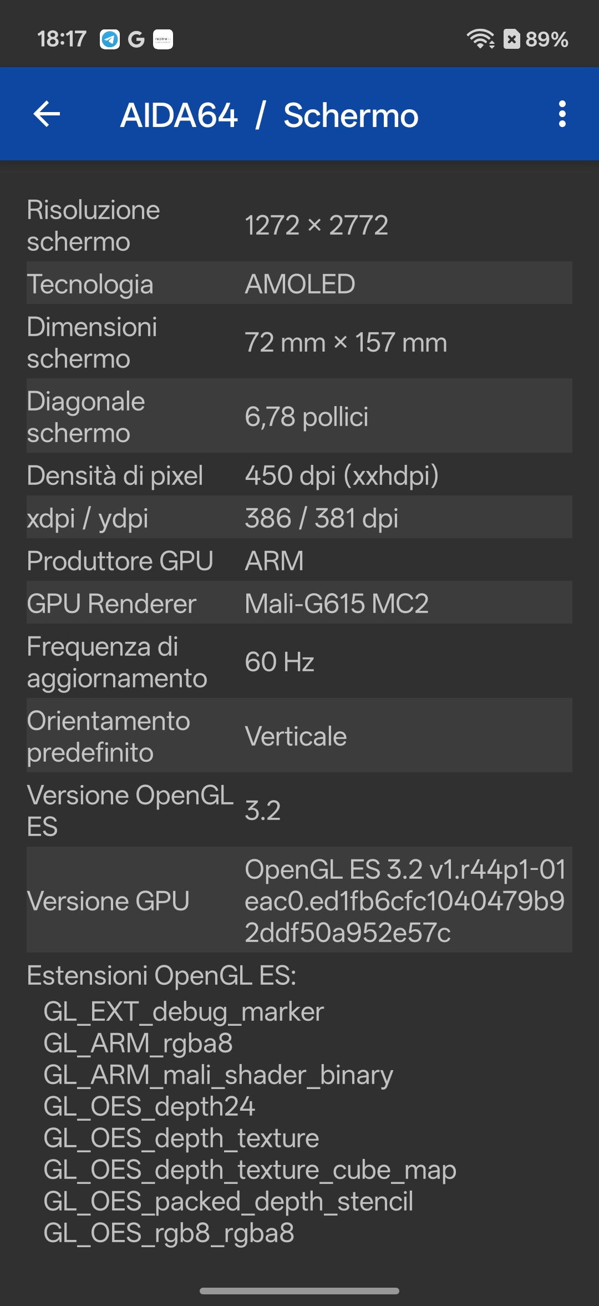The width and height of the screenshot is (599, 1306).
Task: Select the GPU Renderer Mali-G615 MC2 row
Action: [x=299, y=603]
